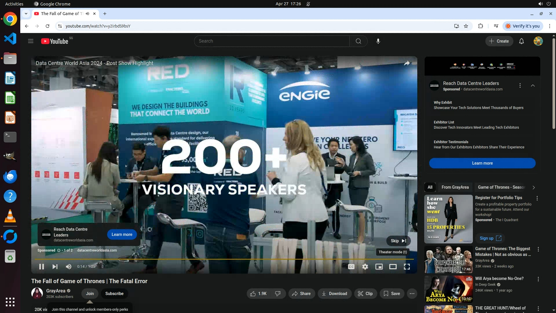The width and height of the screenshot is (556, 313).
Task: Skip the advertisement
Action: coord(398,241)
